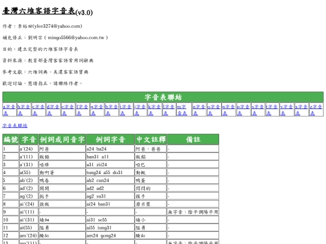Select cell tung24 a55 do31
This screenshot has width=326, height=244.
110,172
